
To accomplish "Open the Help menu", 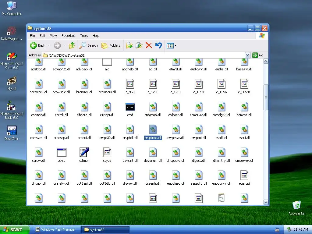I will tap(96, 36).
